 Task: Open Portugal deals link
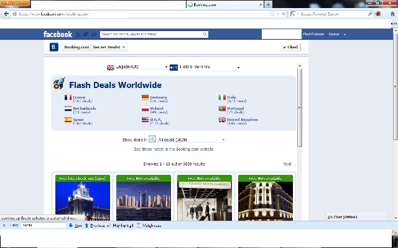236,108
